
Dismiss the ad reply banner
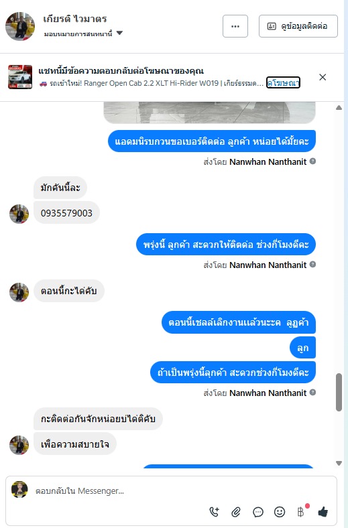coord(323,78)
